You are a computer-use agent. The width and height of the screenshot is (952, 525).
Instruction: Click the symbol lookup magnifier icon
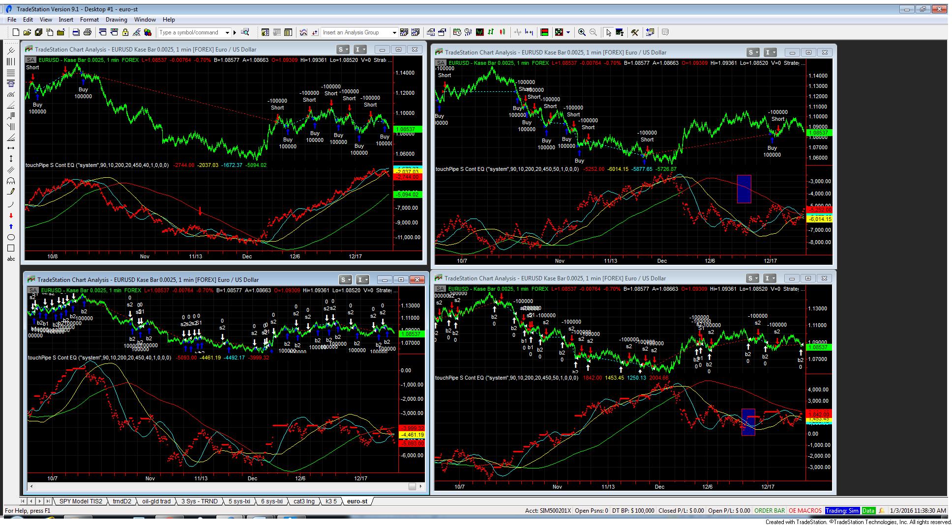point(245,32)
